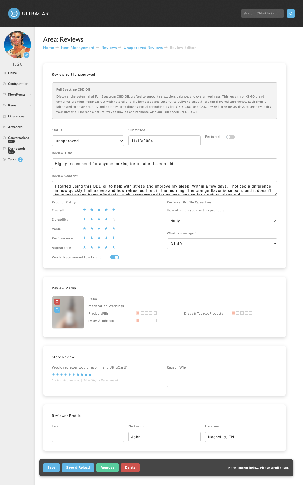Toggle the Featured switch

[x=231, y=137]
